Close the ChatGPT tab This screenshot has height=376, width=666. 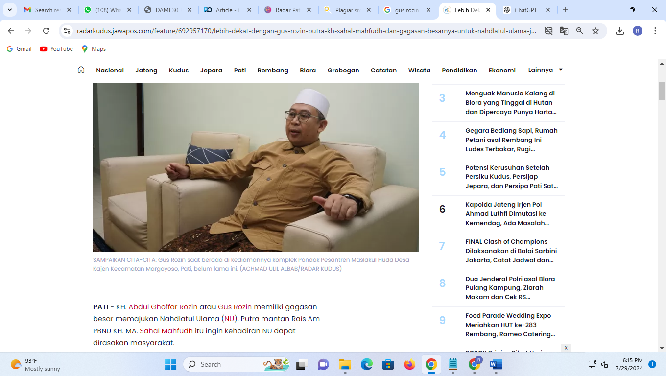(x=548, y=10)
